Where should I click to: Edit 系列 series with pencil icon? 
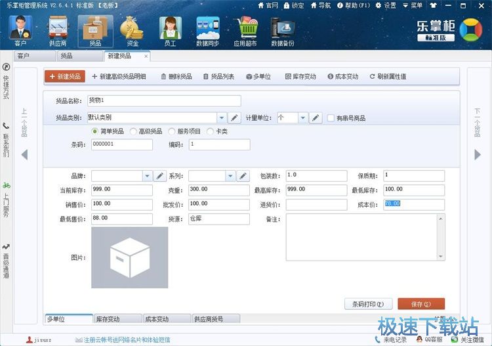pyautogui.click(x=243, y=176)
